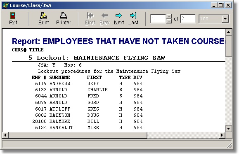Click surname ATCLIFF
The height and width of the screenshot is (155, 239).
(x=60, y=109)
